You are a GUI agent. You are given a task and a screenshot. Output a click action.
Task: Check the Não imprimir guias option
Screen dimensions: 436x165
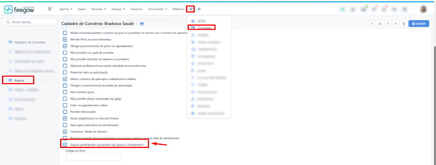coord(65,92)
